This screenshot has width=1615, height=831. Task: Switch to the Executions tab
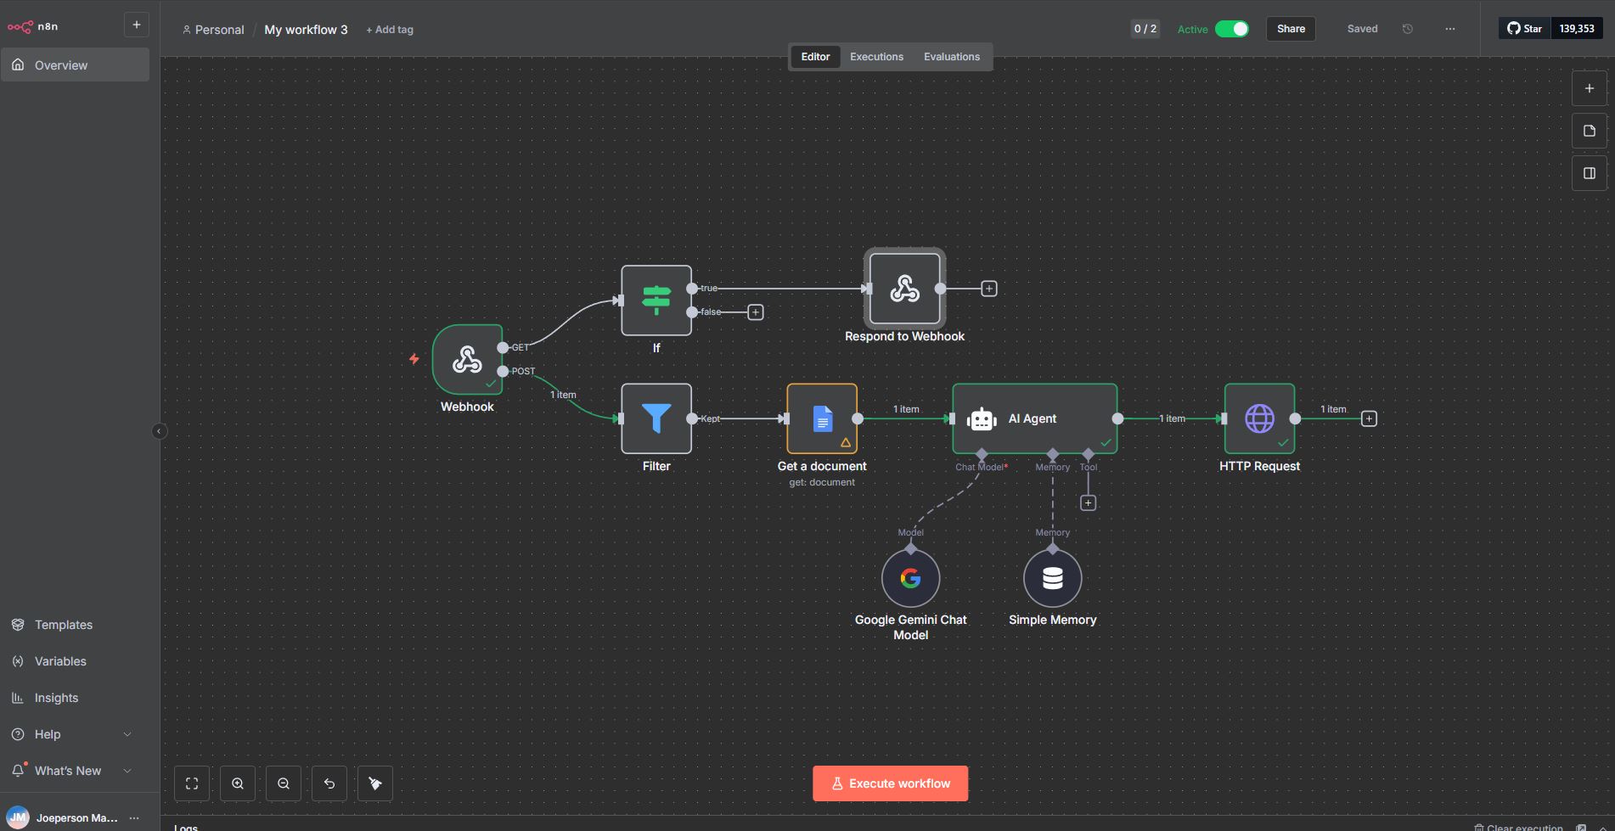(876, 57)
